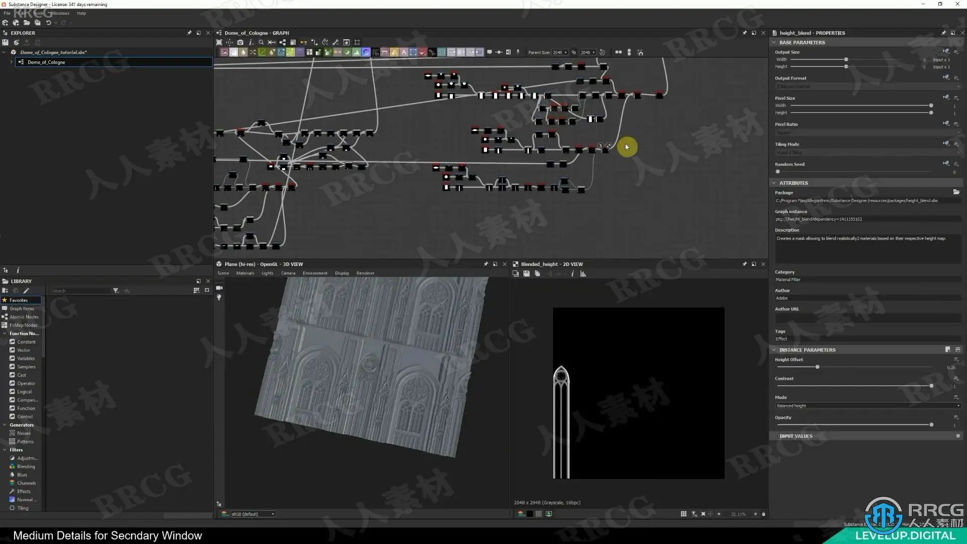Add the Normal node purple swirl icon
Screen dimensions: 967x544
pyautogui.click(x=366, y=52)
